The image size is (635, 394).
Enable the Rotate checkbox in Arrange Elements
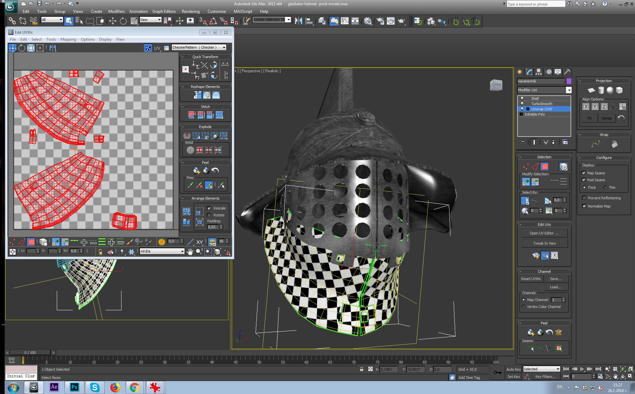(x=209, y=215)
